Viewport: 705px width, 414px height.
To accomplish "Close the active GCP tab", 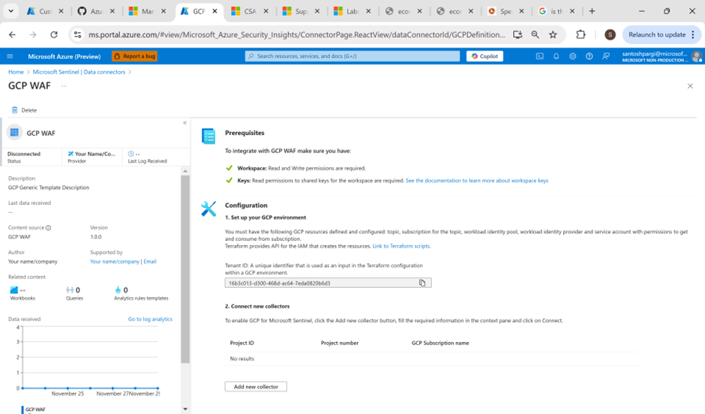I will 215,11.
